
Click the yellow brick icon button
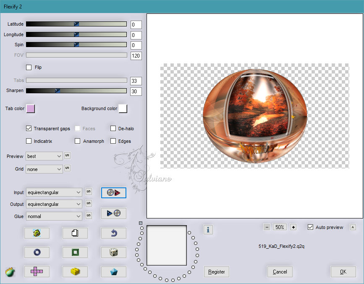click(75, 271)
